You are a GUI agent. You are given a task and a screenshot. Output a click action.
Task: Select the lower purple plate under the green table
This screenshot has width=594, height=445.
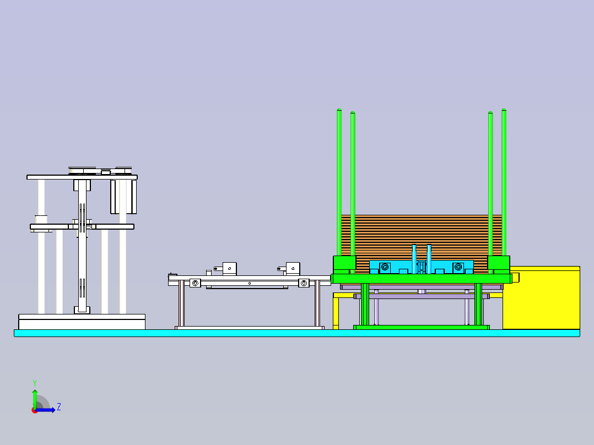[421, 296]
